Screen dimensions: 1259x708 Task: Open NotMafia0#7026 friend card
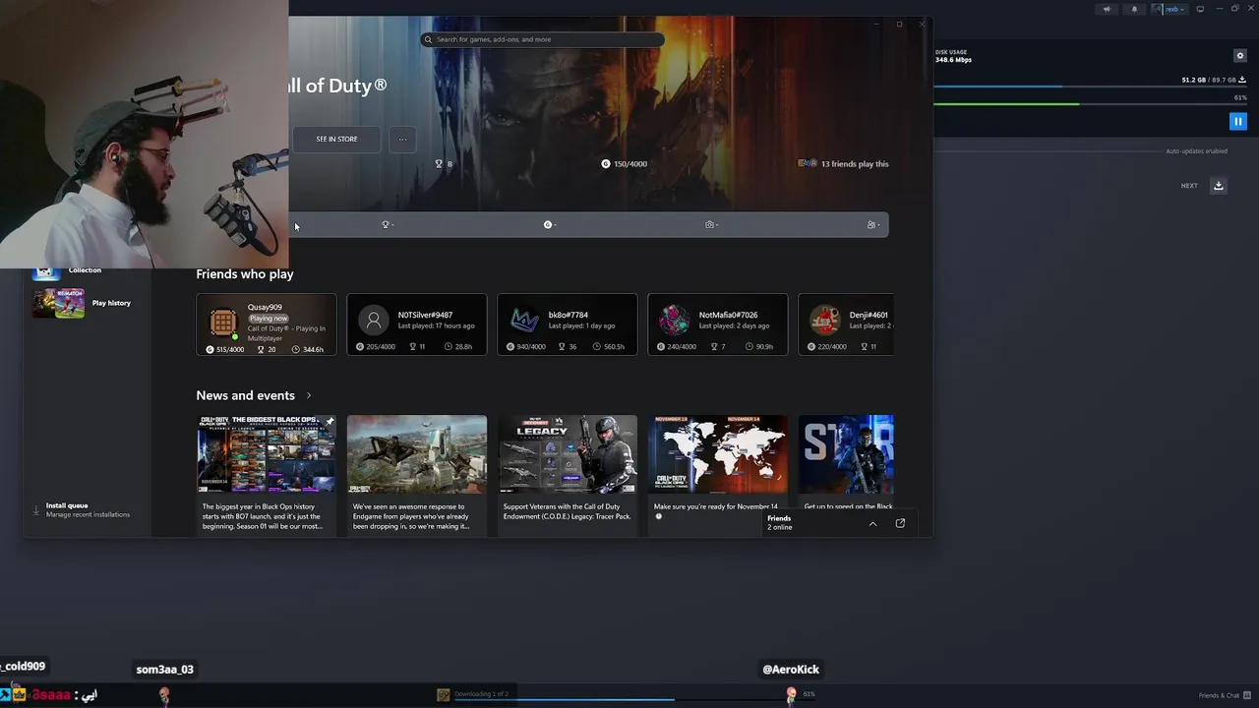tap(717, 324)
